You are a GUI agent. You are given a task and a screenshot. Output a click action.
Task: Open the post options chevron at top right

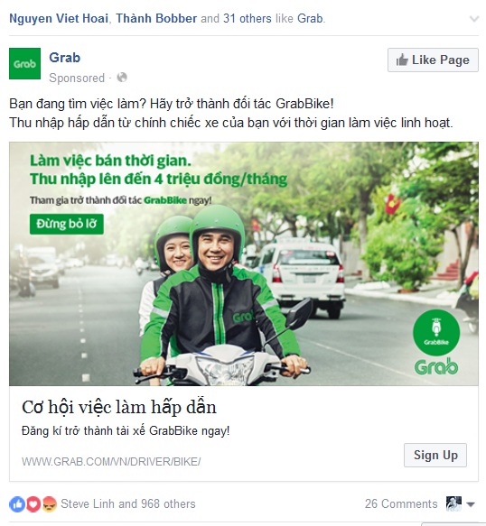[x=474, y=19]
